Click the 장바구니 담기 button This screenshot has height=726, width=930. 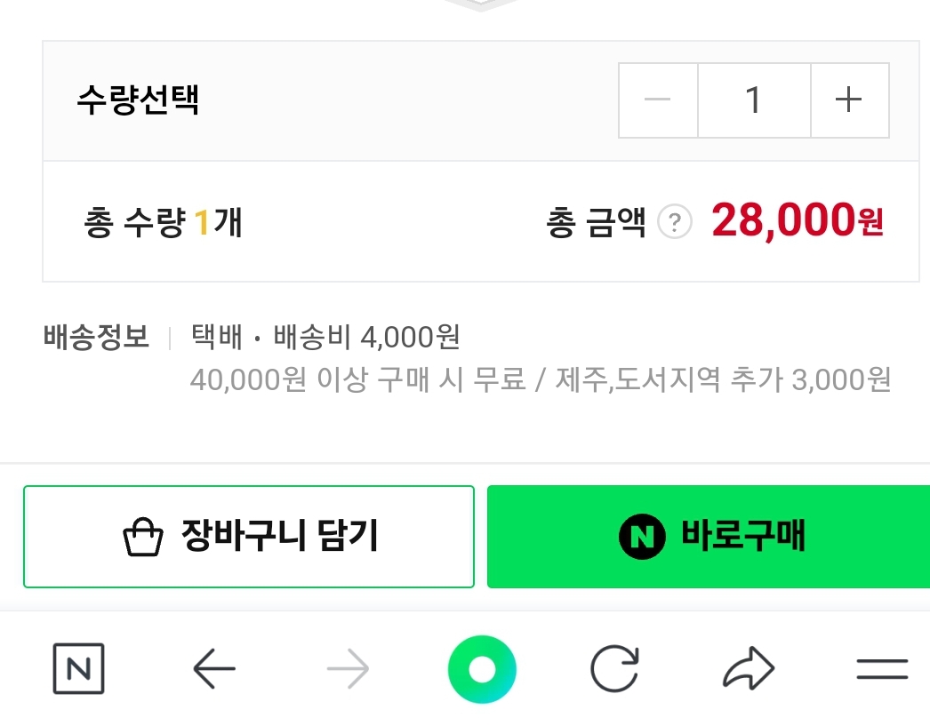tap(249, 536)
